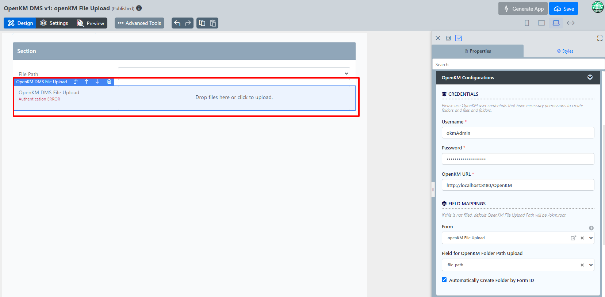Image resolution: width=605 pixels, height=297 pixels.
Task: Open the folder path field dropdown arrow
Action: (591, 265)
